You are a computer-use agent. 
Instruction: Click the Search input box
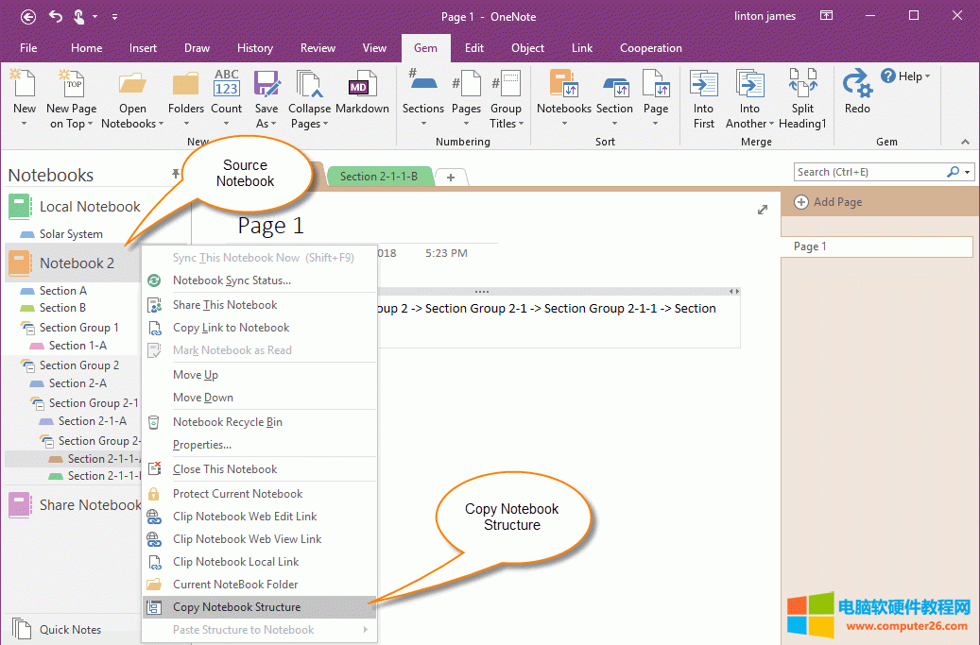pos(869,172)
